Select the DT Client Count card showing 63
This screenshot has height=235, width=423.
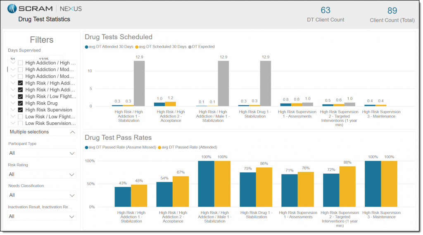click(326, 14)
